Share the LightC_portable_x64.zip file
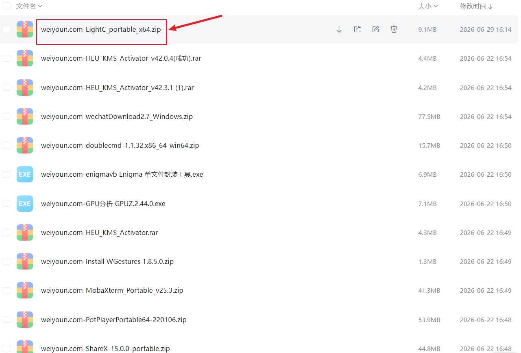The width and height of the screenshot is (521, 353). coord(357,29)
